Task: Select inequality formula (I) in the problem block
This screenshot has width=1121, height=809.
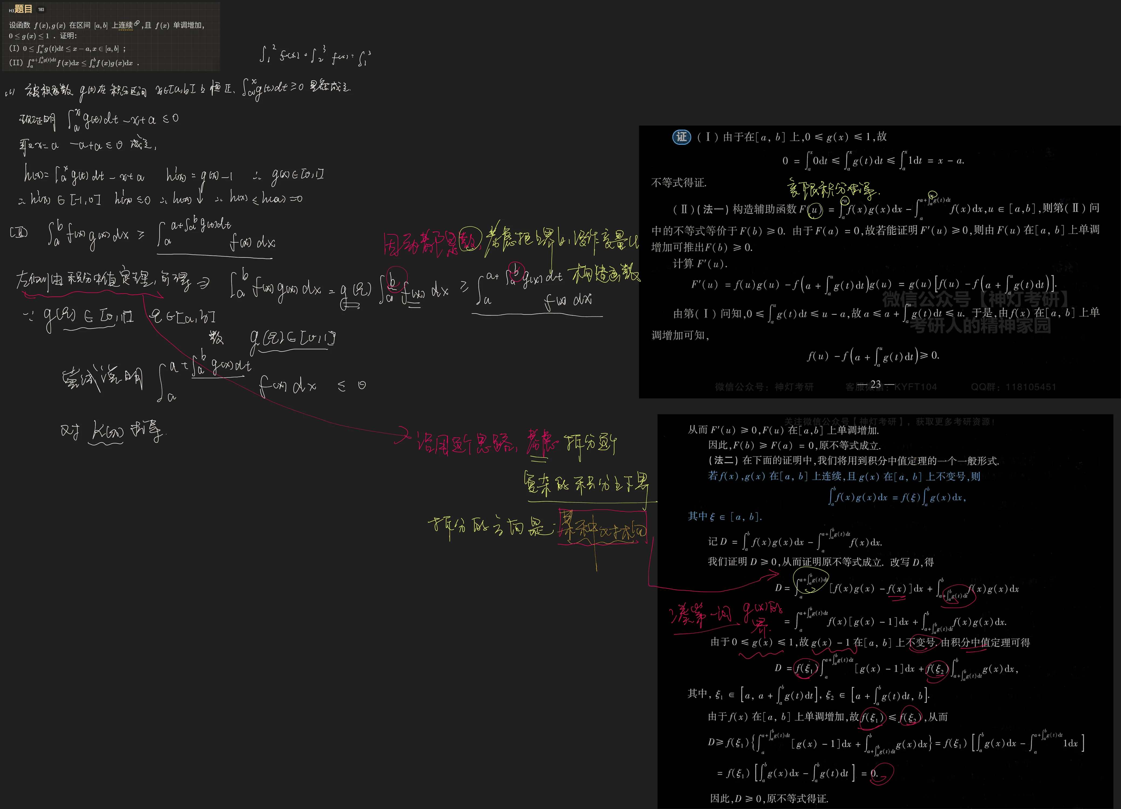Action: point(71,49)
